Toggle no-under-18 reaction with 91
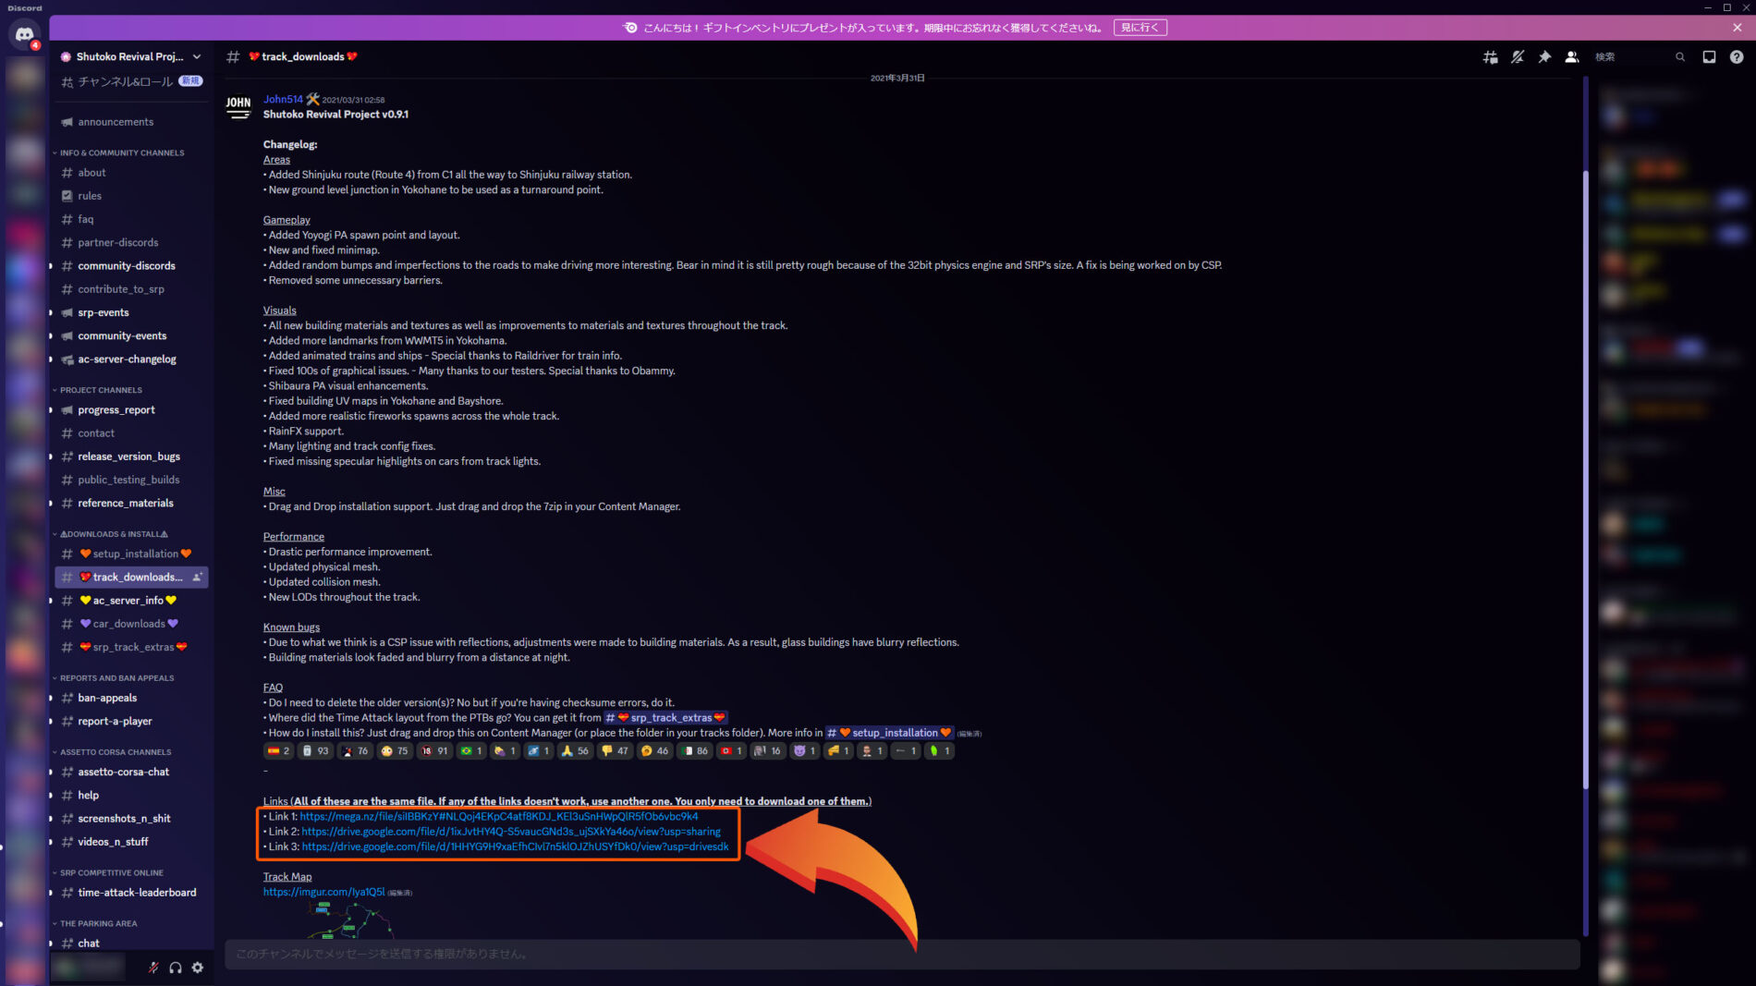1756x986 pixels. 434,751
